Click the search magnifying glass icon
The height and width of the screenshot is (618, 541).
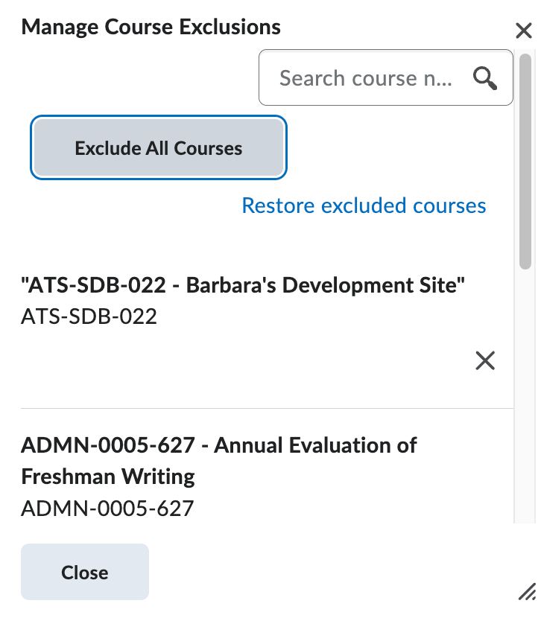(485, 77)
